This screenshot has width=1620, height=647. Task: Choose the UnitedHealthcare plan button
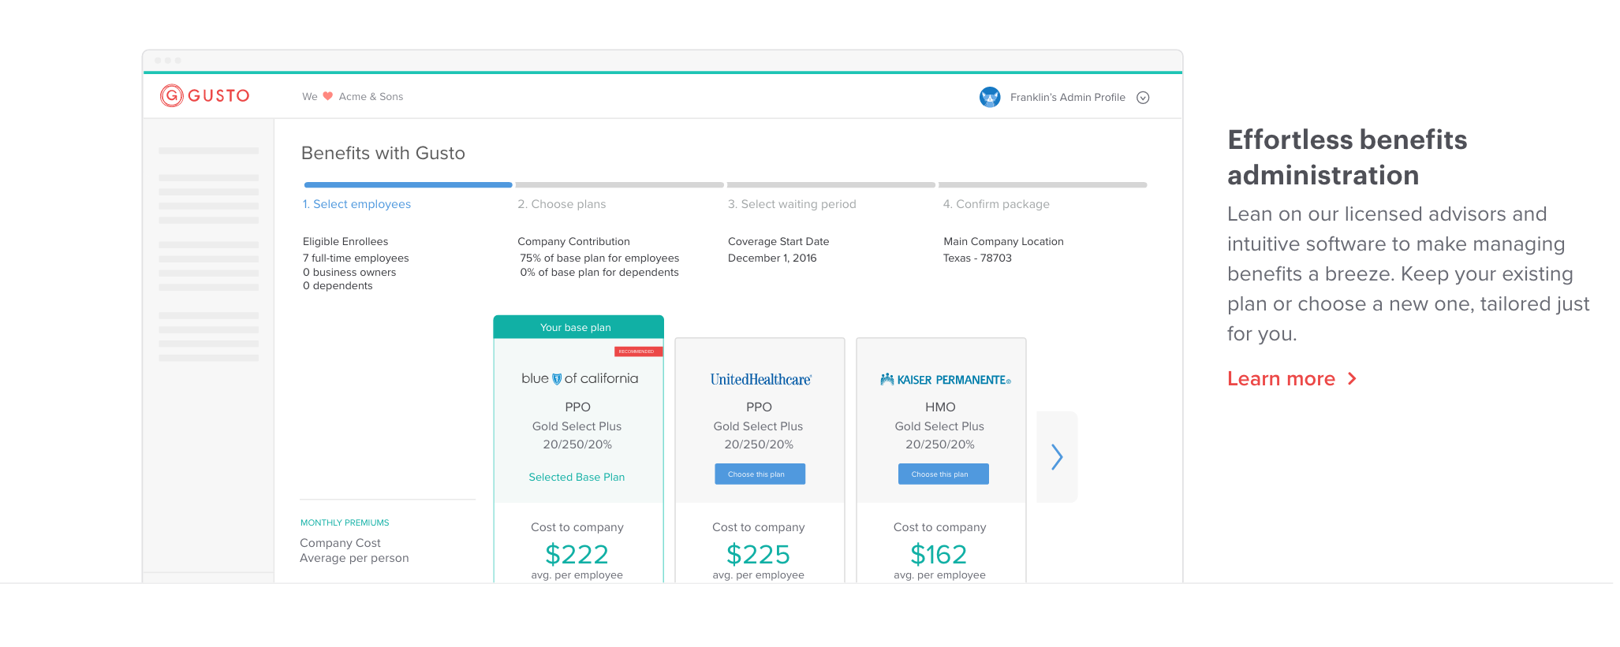point(760,474)
